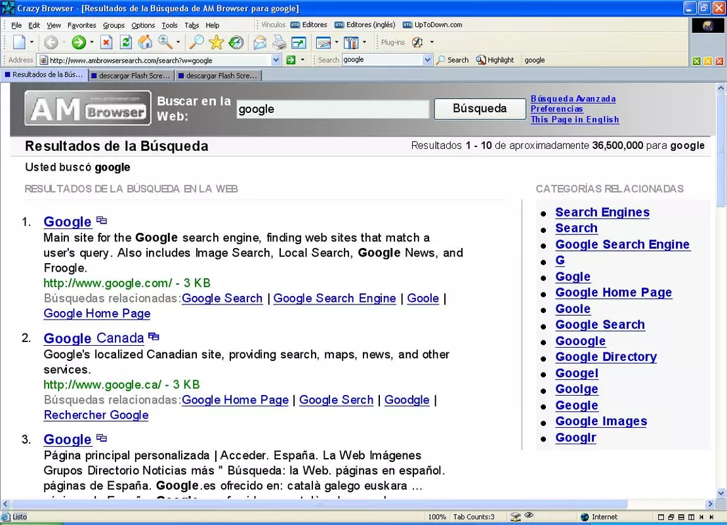Click the Search button in the search toolbar
The image size is (727, 525).
coord(453,60)
